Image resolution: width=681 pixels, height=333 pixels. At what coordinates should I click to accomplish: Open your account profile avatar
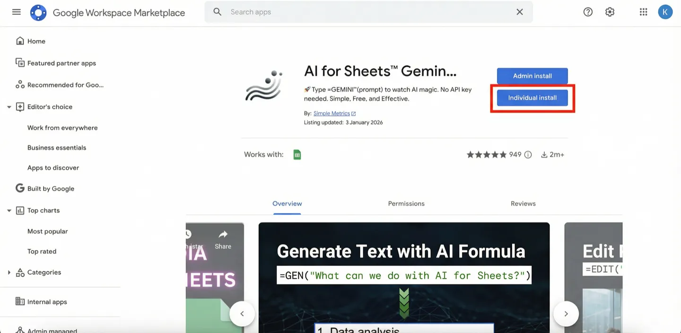pyautogui.click(x=665, y=11)
